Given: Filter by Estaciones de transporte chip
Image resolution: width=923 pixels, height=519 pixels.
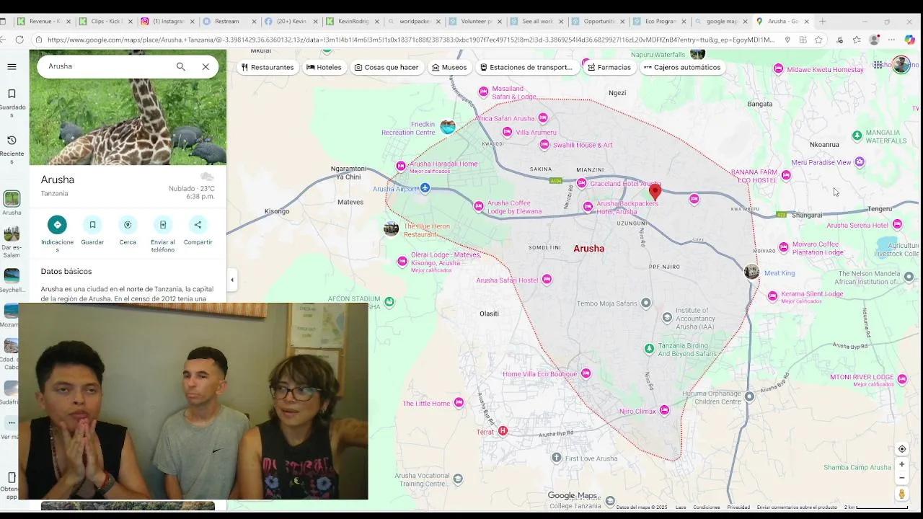Looking at the screenshot, I should [526, 67].
